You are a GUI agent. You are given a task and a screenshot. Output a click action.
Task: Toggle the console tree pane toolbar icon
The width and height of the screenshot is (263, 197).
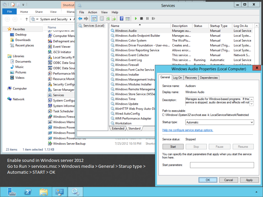[x=94, y=19]
